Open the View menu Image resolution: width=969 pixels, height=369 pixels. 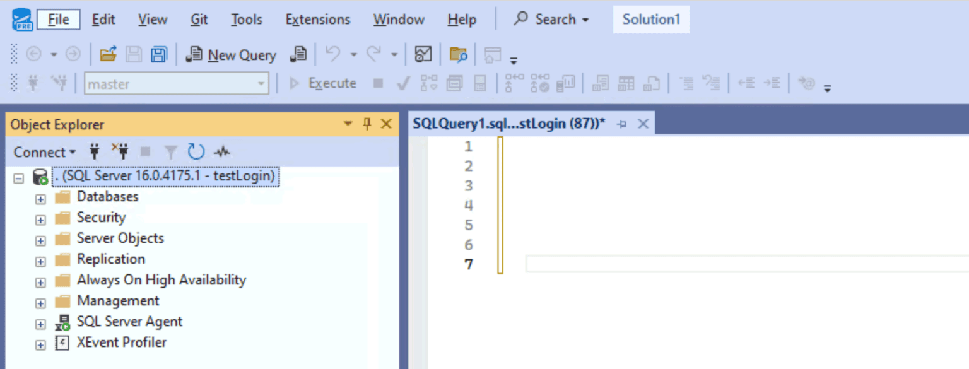click(153, 20)
